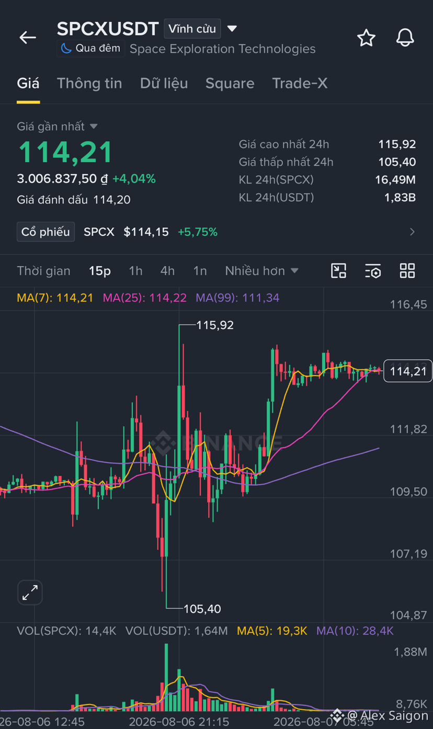Tap the 114,21 current price marker
433x729 pixels.
tap(408, 371)
